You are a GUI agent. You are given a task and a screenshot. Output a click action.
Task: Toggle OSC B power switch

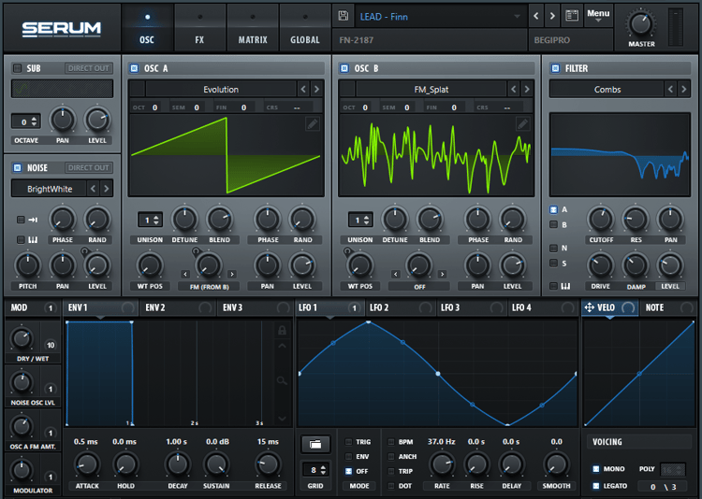344,68
